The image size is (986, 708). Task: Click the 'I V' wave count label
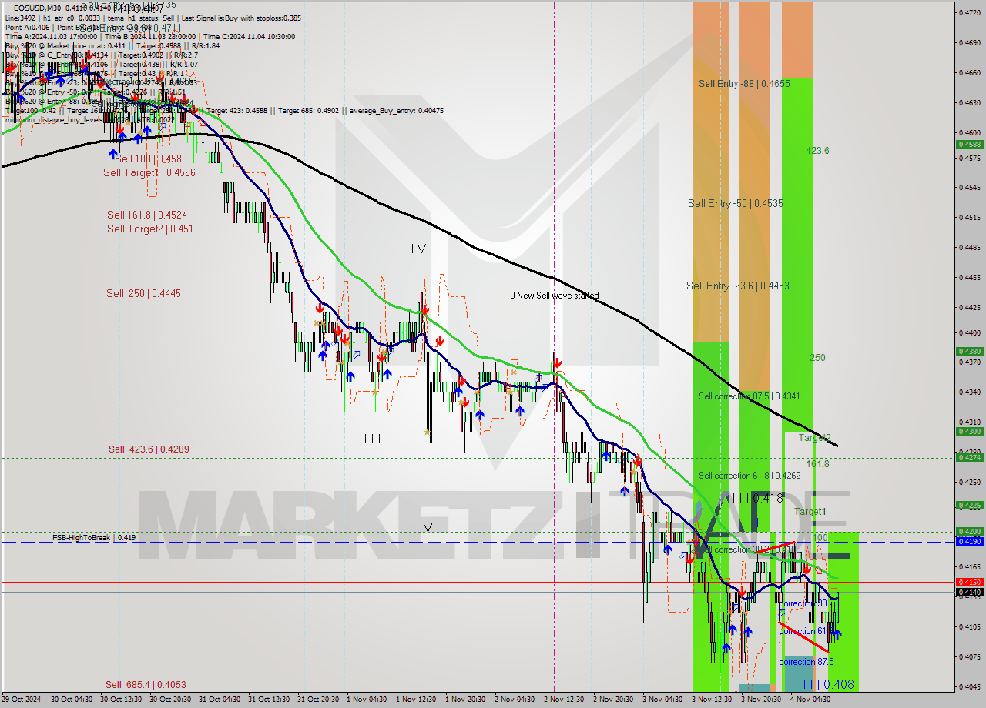418,249
